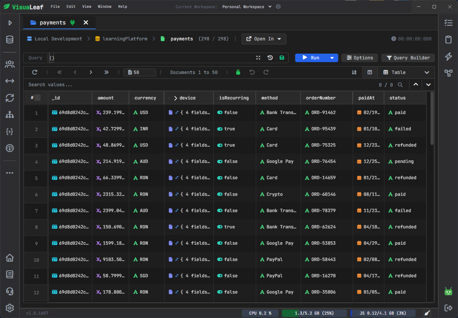The height and width of the screenshot is (318, 458).
Task: Open the Personal Workspace dropdown
Action: 247,7
